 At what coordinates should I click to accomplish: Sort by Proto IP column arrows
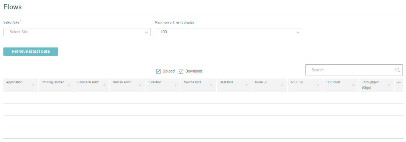click(x=282, y=85)
